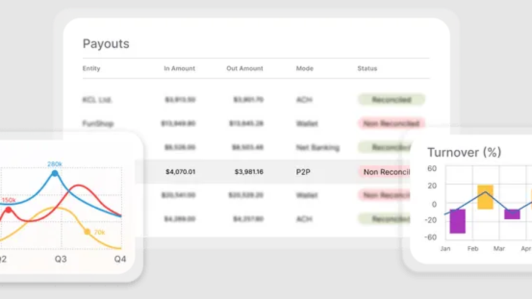Open the FunShop entity row
Screen dimensions: 532x299
coord(256,123)
